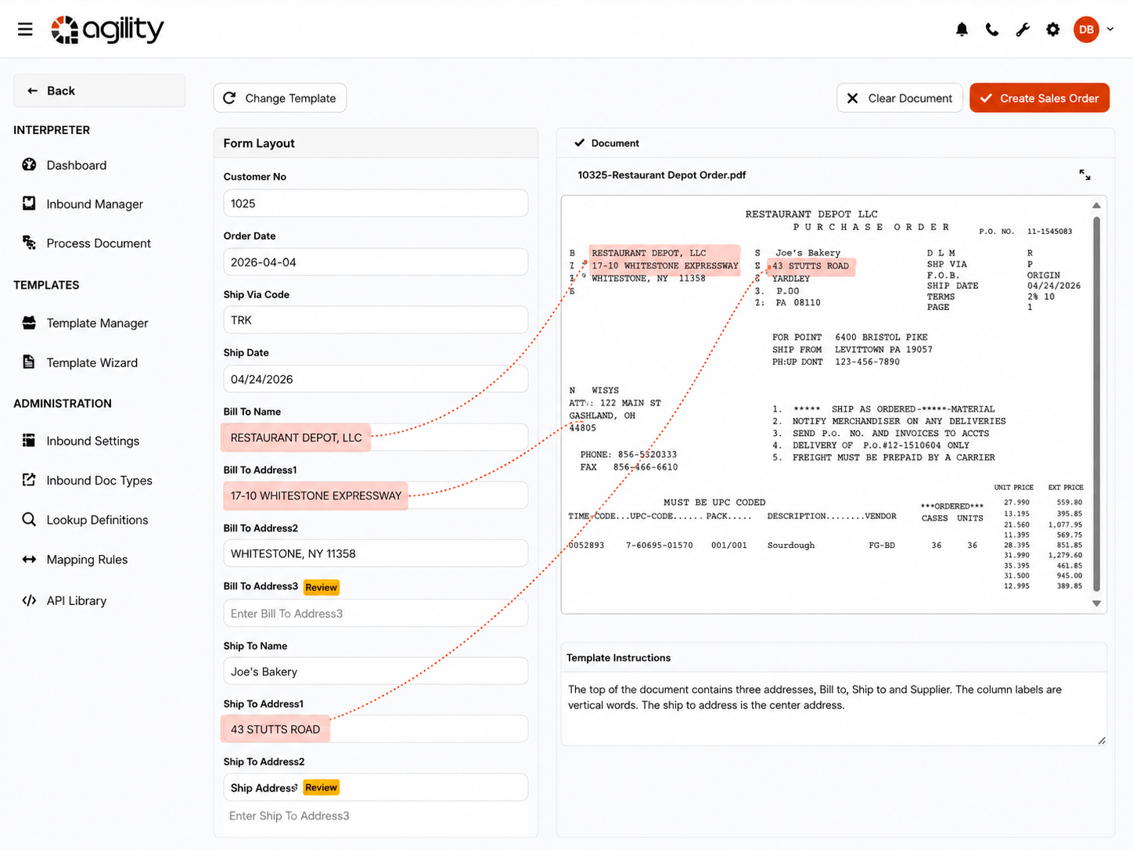Click the Change Template button
Screen dimensions: 1133x850
(280, 98)
